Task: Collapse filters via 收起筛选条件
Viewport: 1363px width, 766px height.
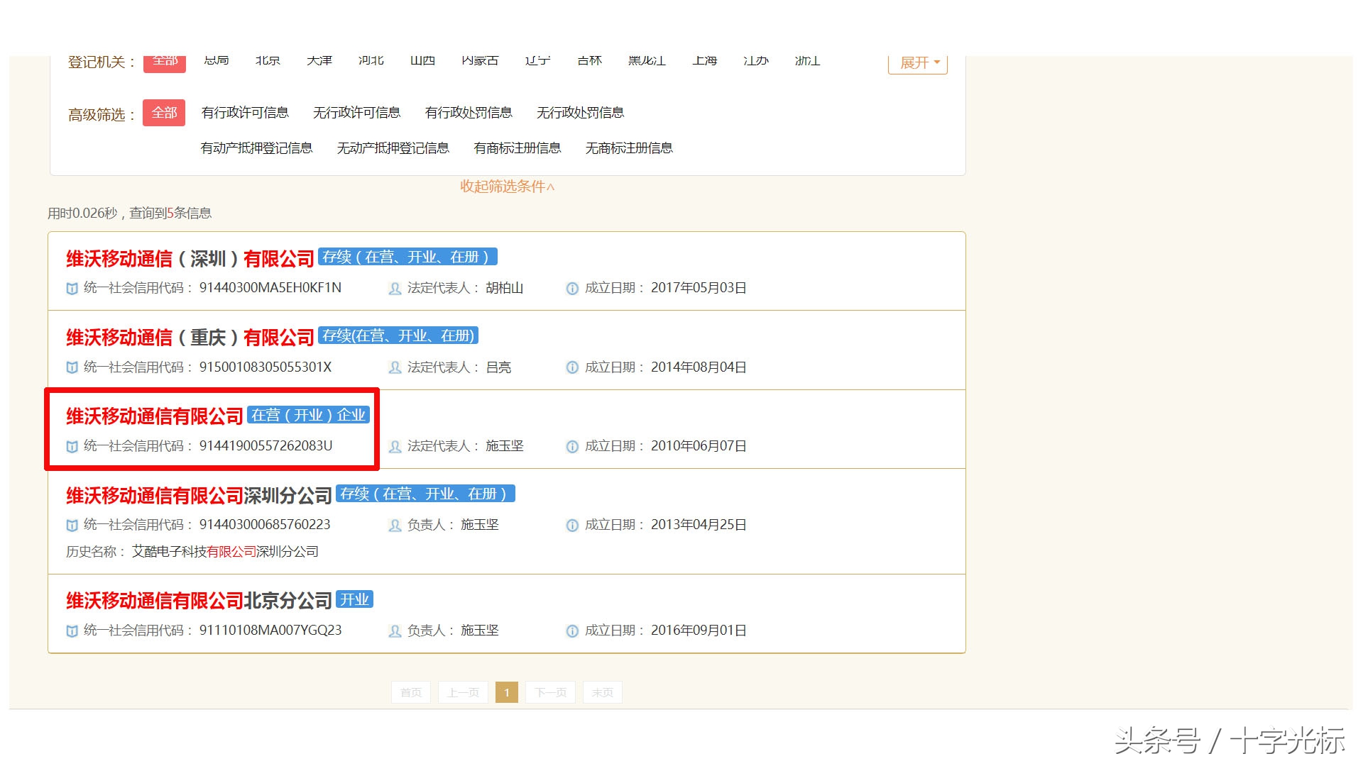Action: [x=506, y=187]
